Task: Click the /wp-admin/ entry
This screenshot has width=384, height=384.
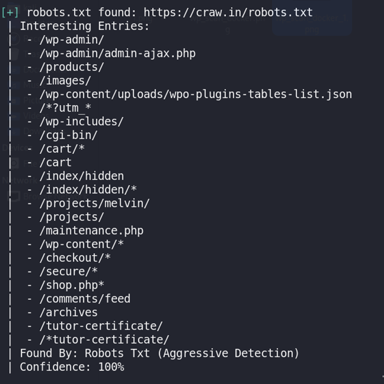Action: pyautogui.click(x=72, y=40)
